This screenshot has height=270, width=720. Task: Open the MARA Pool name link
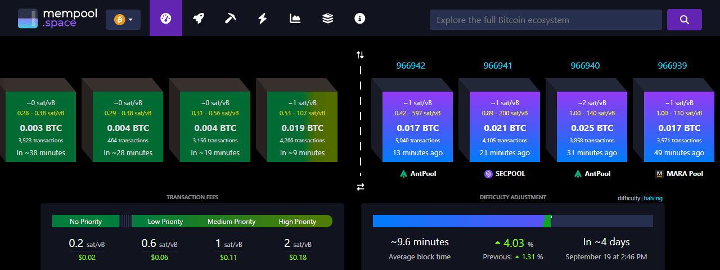point(685,174)
